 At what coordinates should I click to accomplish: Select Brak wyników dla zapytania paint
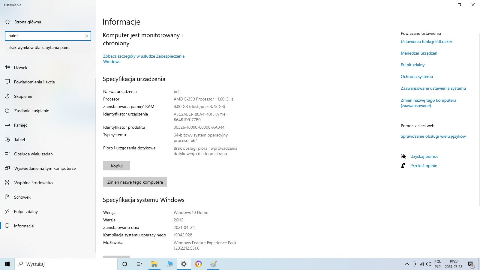click(48, 47)
